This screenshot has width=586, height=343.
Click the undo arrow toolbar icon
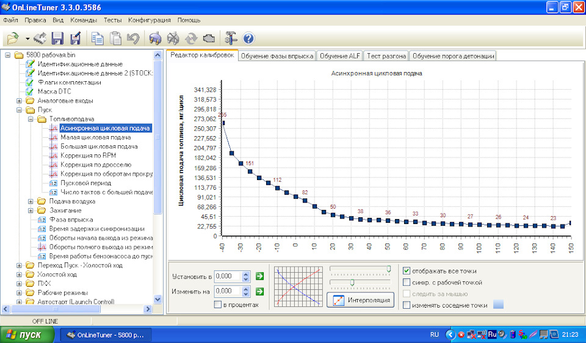133,38
